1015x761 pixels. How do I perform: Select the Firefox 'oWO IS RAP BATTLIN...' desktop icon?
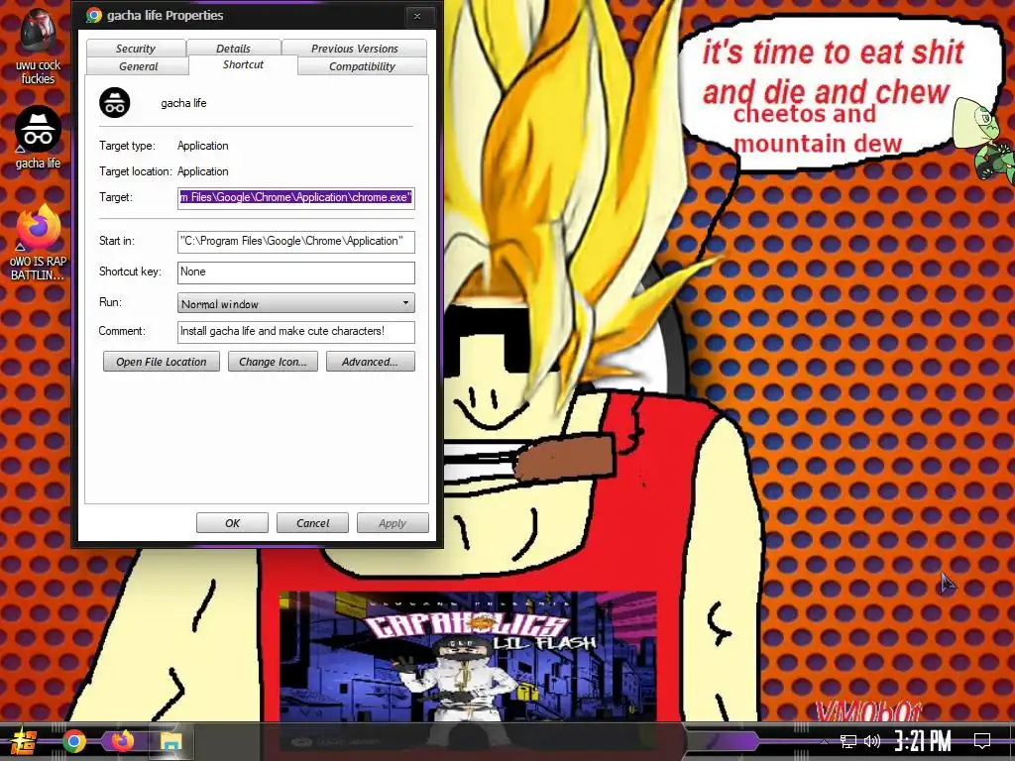[x=39, y=242]
